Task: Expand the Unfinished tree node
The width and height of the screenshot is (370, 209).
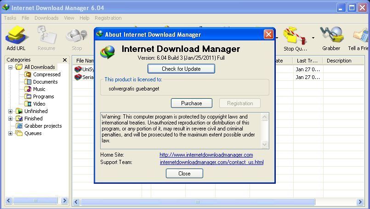Action: pos(11,111)
